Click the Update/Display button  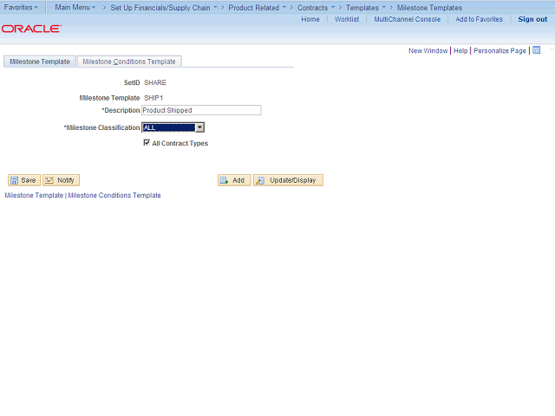[288, 180]
